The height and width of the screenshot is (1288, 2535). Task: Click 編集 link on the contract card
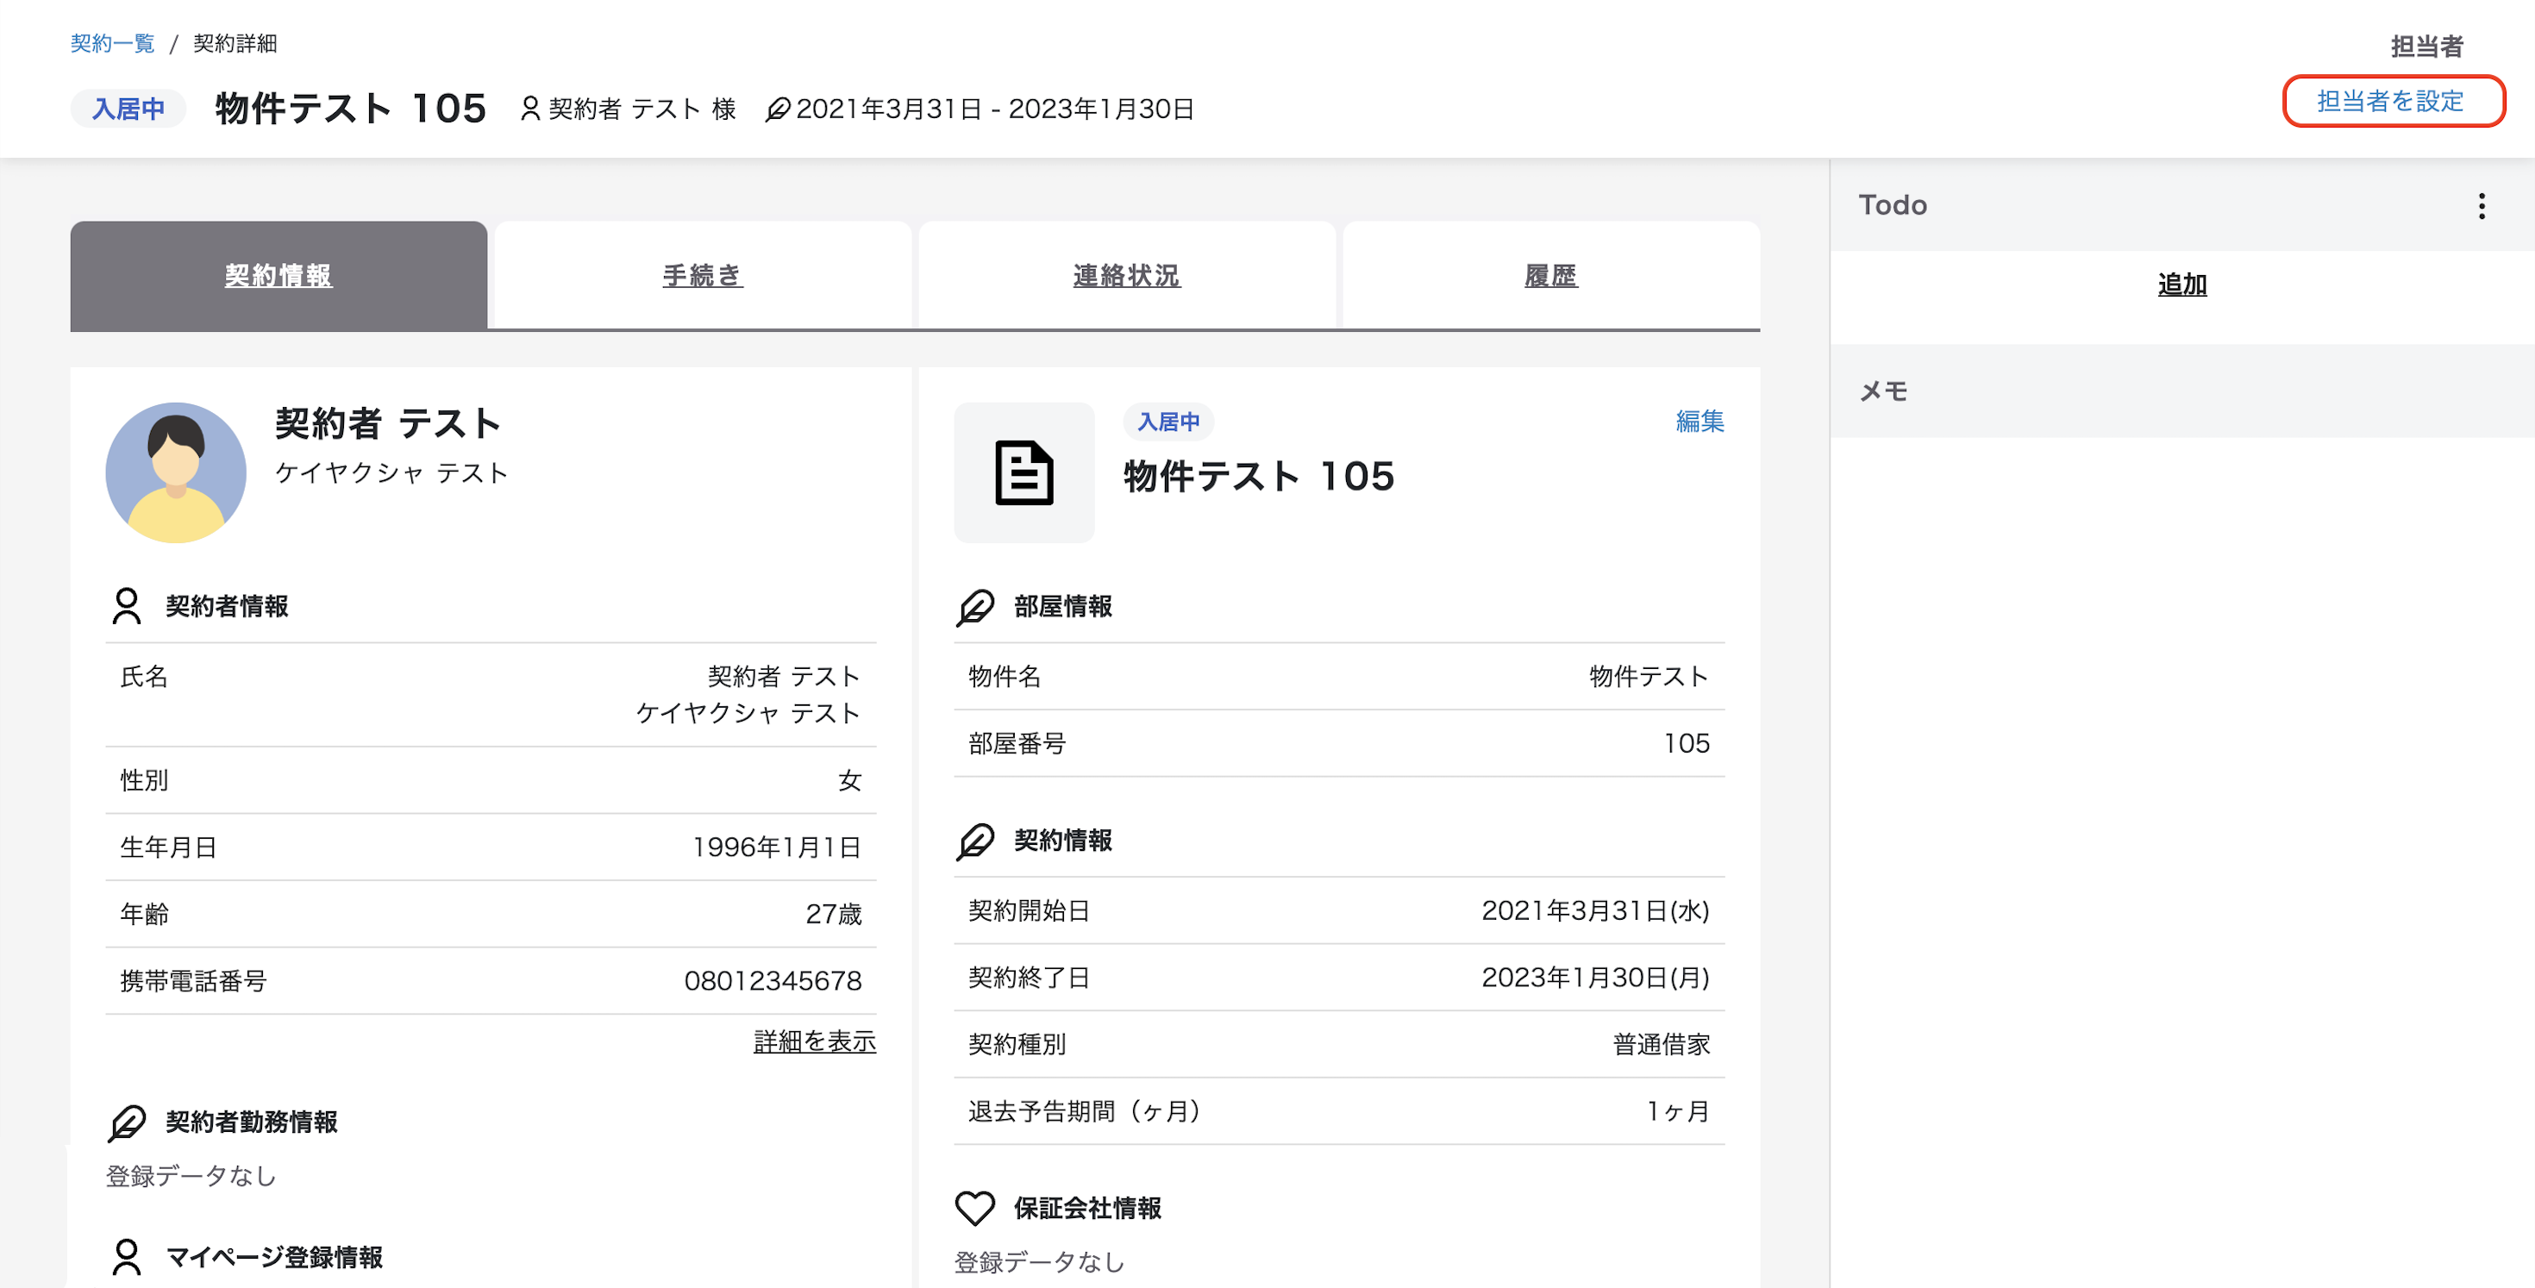point(1699,421)
